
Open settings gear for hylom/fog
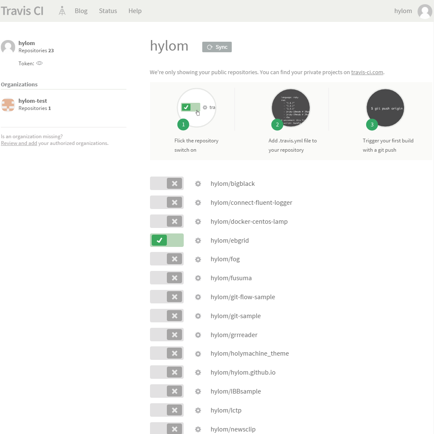click(198, 260)
